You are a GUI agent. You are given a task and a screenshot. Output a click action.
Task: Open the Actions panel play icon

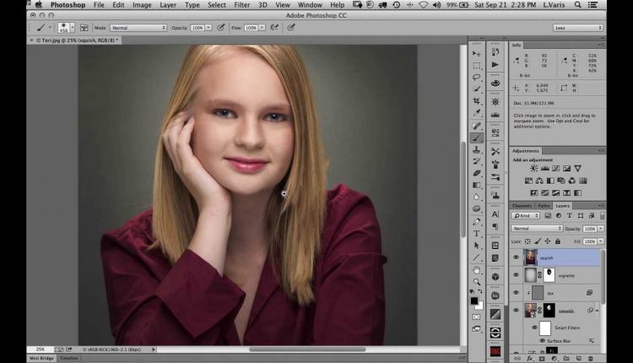tap(495, 65)
